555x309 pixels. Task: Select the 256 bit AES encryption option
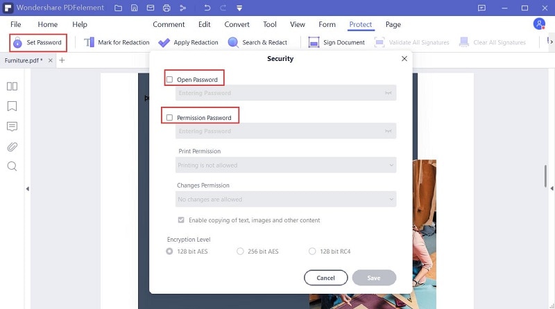pos(241,251)
